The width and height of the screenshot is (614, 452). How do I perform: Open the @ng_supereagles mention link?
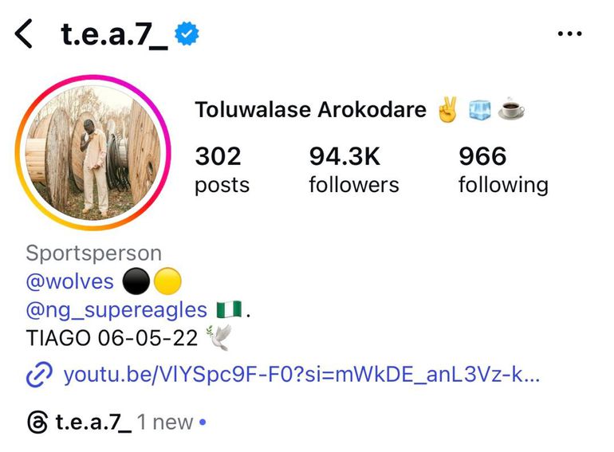click(x=116, y=310)
